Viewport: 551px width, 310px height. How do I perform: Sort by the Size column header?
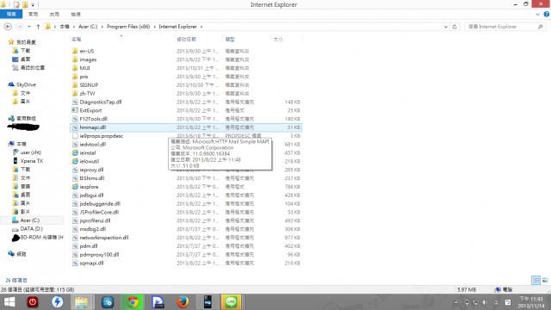[x=278, y=40]
